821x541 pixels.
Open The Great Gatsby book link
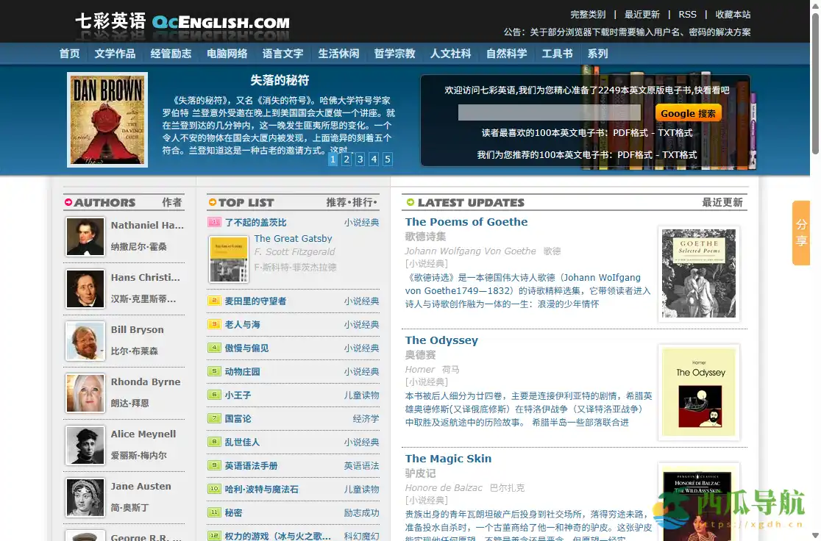294,238
